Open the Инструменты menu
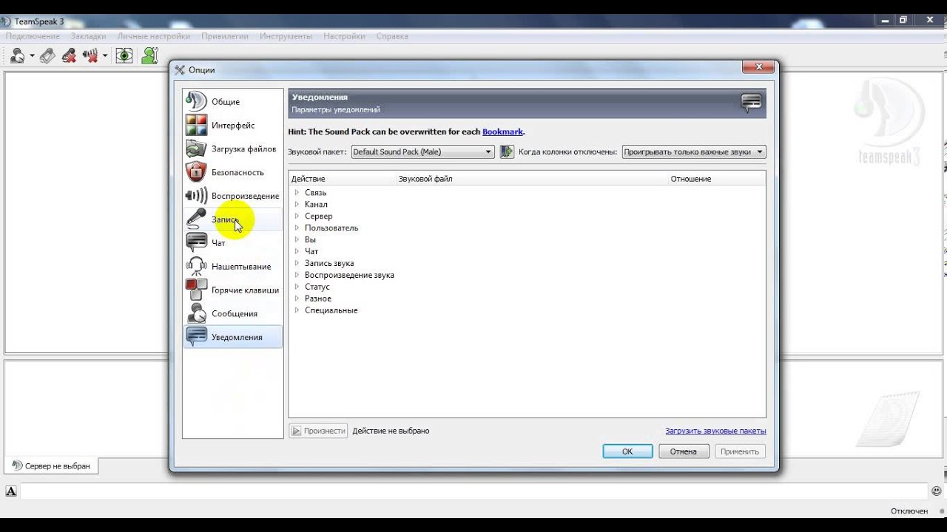 (x=286, y=36)
